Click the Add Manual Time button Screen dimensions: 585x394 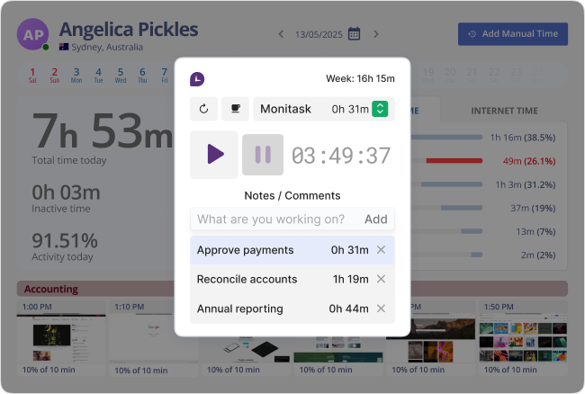pos(513,34)
